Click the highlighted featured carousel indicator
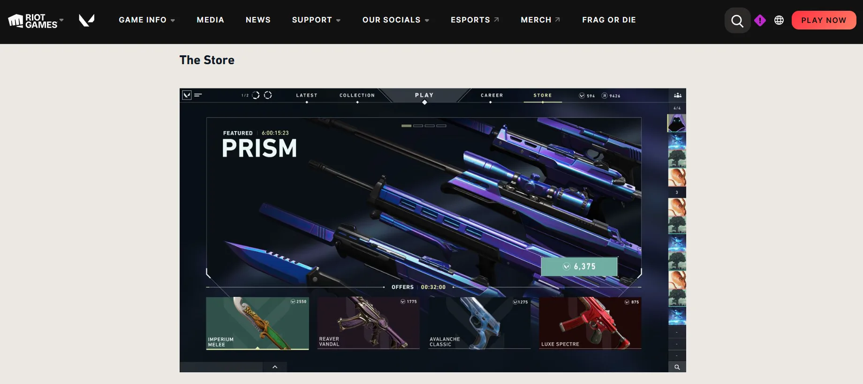Image resolution: width=863 pixels, height=384 pixels. 406,126
